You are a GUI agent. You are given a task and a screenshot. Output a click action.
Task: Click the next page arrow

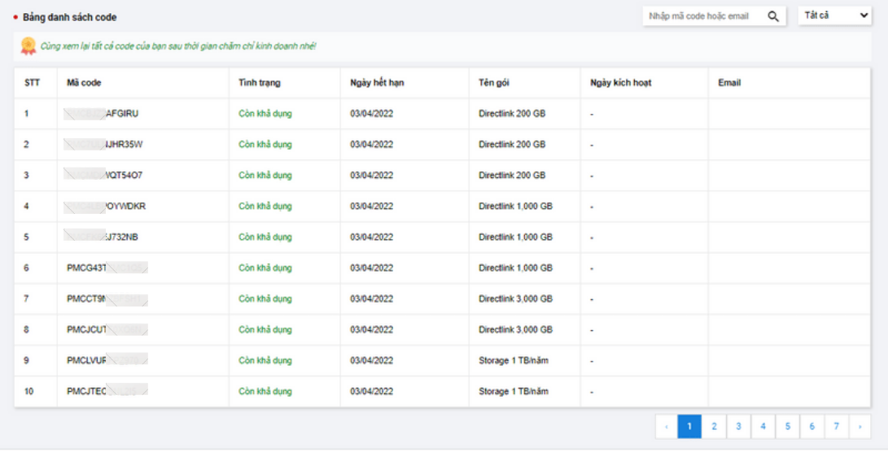pos(860,426)
